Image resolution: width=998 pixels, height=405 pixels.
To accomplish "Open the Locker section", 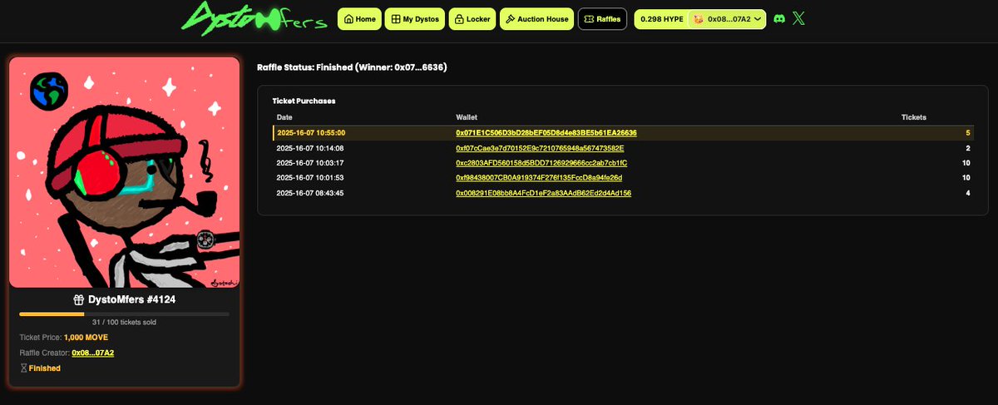I will pyautogui.click(x=472, y=18).
